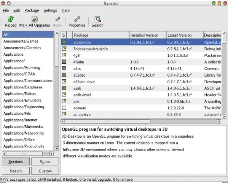This screenshot has height=183, width=228.
Task: Click right arrow of package horizontal scrollbar
Action: point(219,121)
